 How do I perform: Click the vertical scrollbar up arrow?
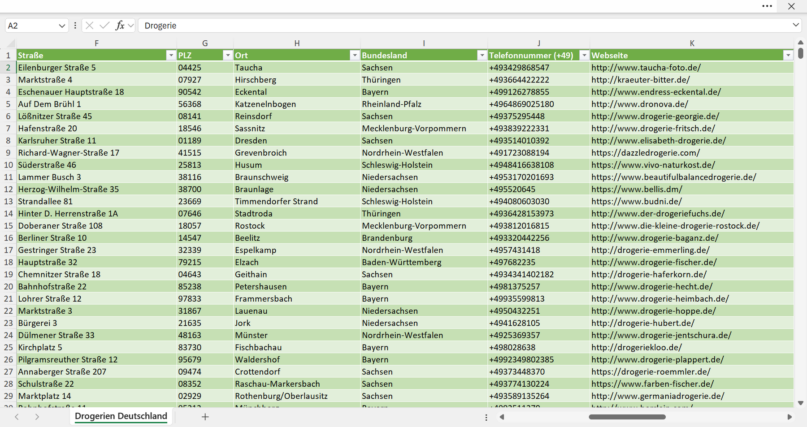click(801, 43)
